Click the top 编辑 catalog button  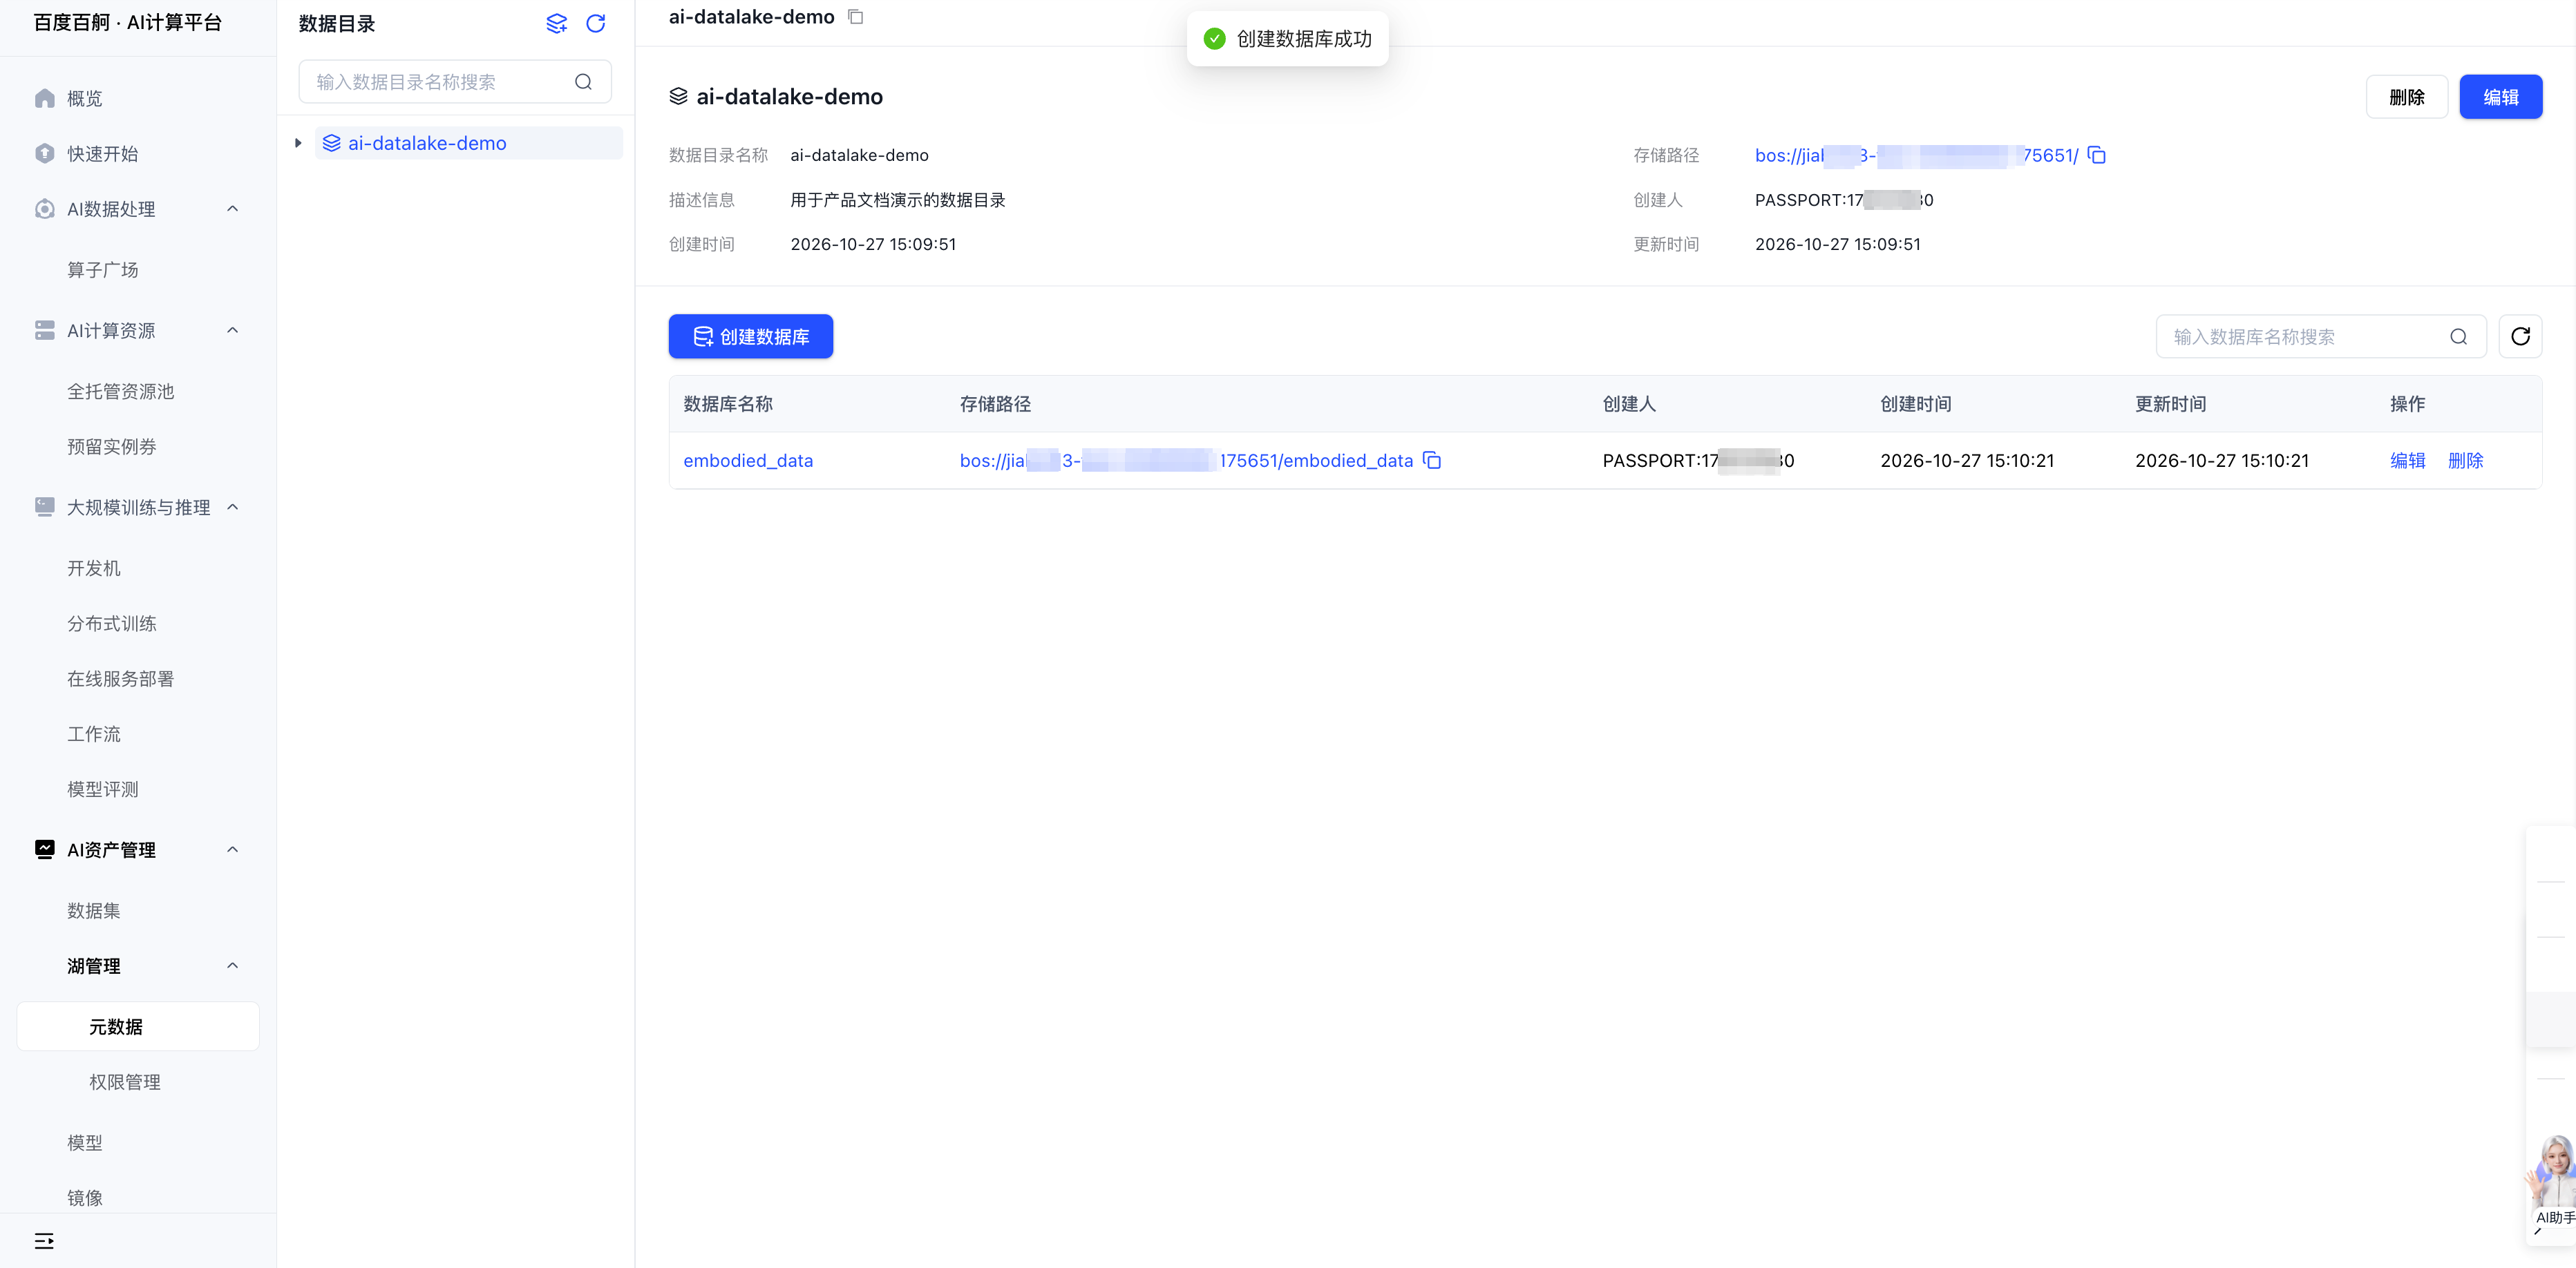[x=2501, y=97]
